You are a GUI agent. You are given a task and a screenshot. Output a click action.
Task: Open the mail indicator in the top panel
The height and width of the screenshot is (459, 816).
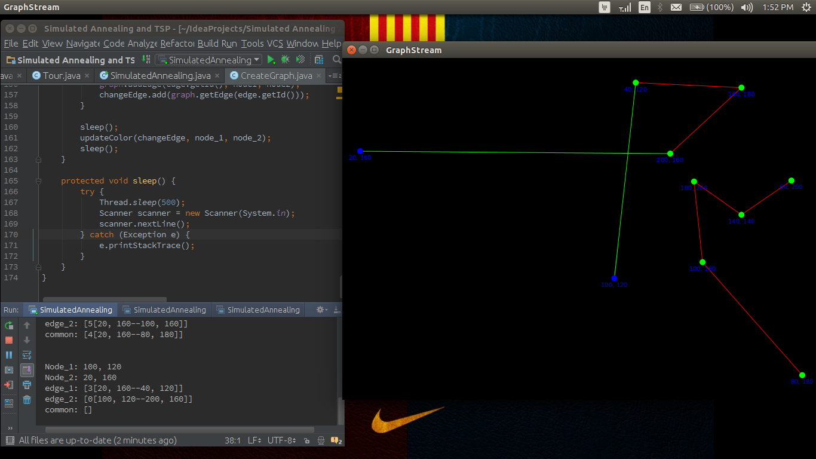click(x=676, y=7)
